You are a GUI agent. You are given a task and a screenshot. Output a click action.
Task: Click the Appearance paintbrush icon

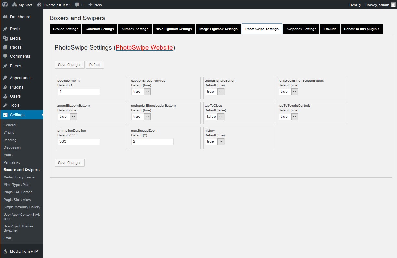[5, 78]
